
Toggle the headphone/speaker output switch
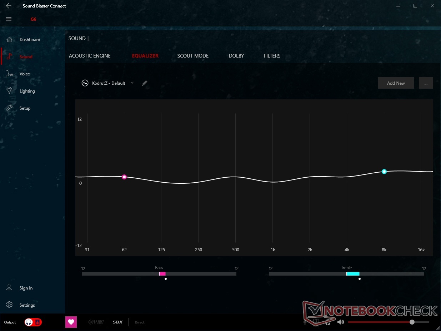click(33, 322)
